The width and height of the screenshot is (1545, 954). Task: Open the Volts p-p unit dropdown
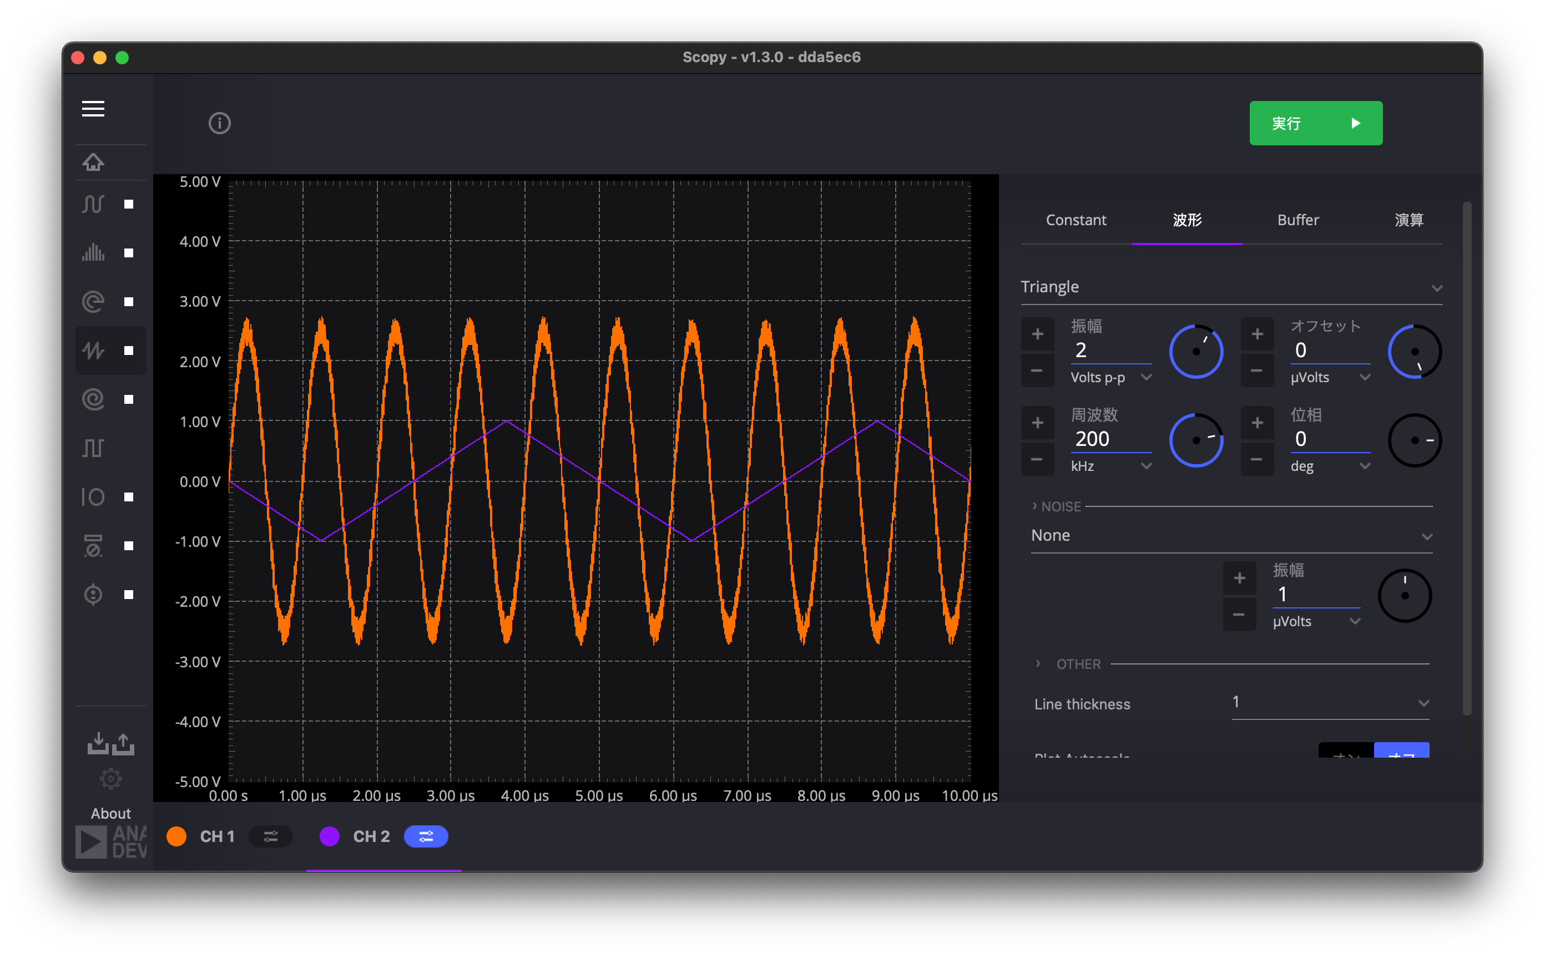click(1111, 377)
